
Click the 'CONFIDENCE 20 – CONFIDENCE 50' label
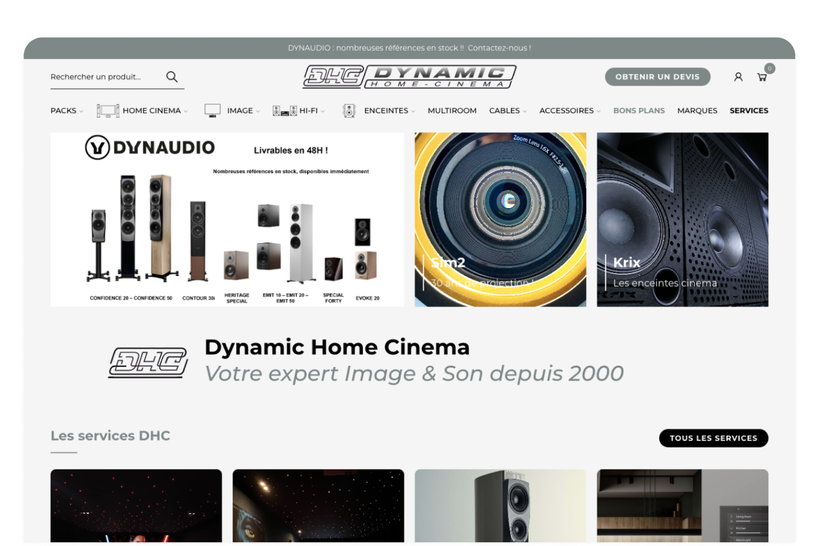[131, 298]
